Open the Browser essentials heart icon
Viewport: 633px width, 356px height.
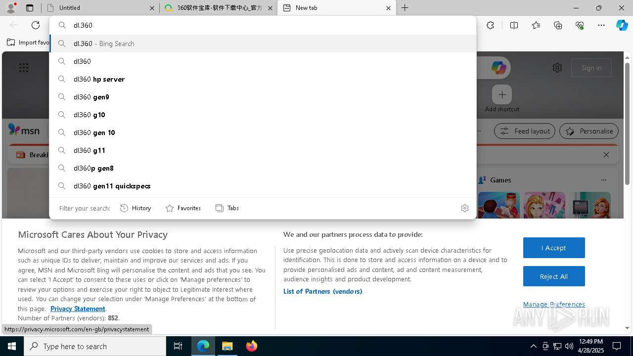coord(580,25)
